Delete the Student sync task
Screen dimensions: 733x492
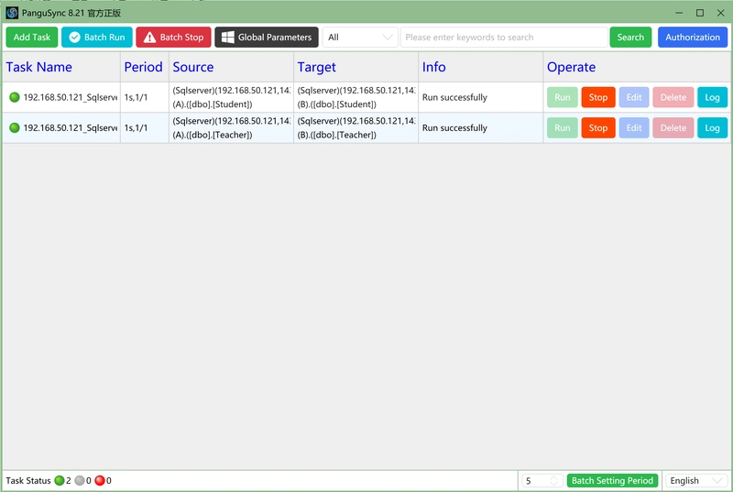click(673, 97)
